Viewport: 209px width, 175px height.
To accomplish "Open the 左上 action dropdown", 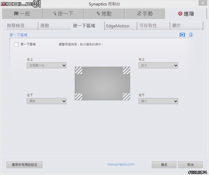I will 46,66.
